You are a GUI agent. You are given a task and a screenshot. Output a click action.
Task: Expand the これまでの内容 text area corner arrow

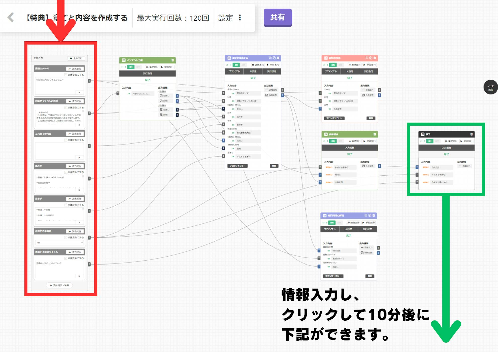tap(79, 157)
